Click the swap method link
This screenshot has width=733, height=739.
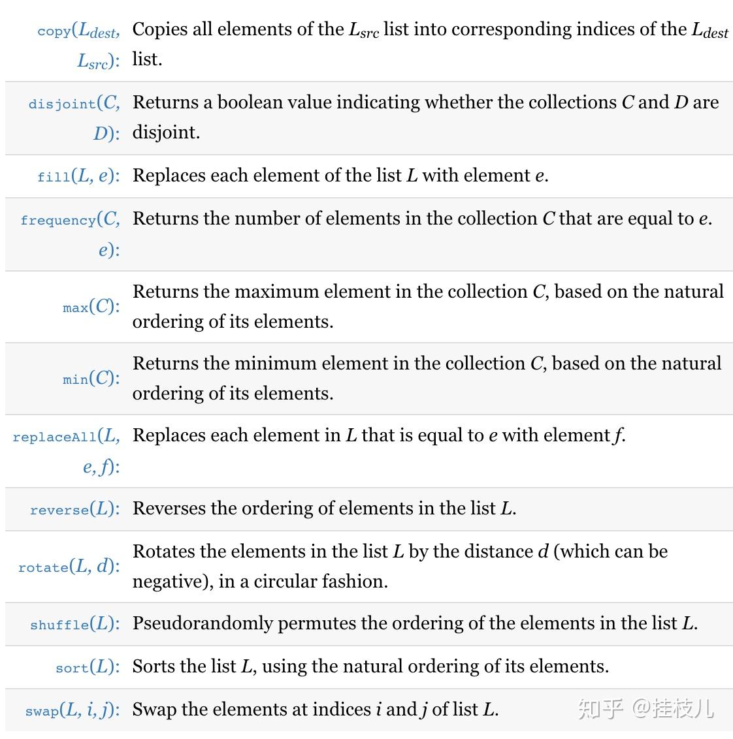(x=42, y=711)
